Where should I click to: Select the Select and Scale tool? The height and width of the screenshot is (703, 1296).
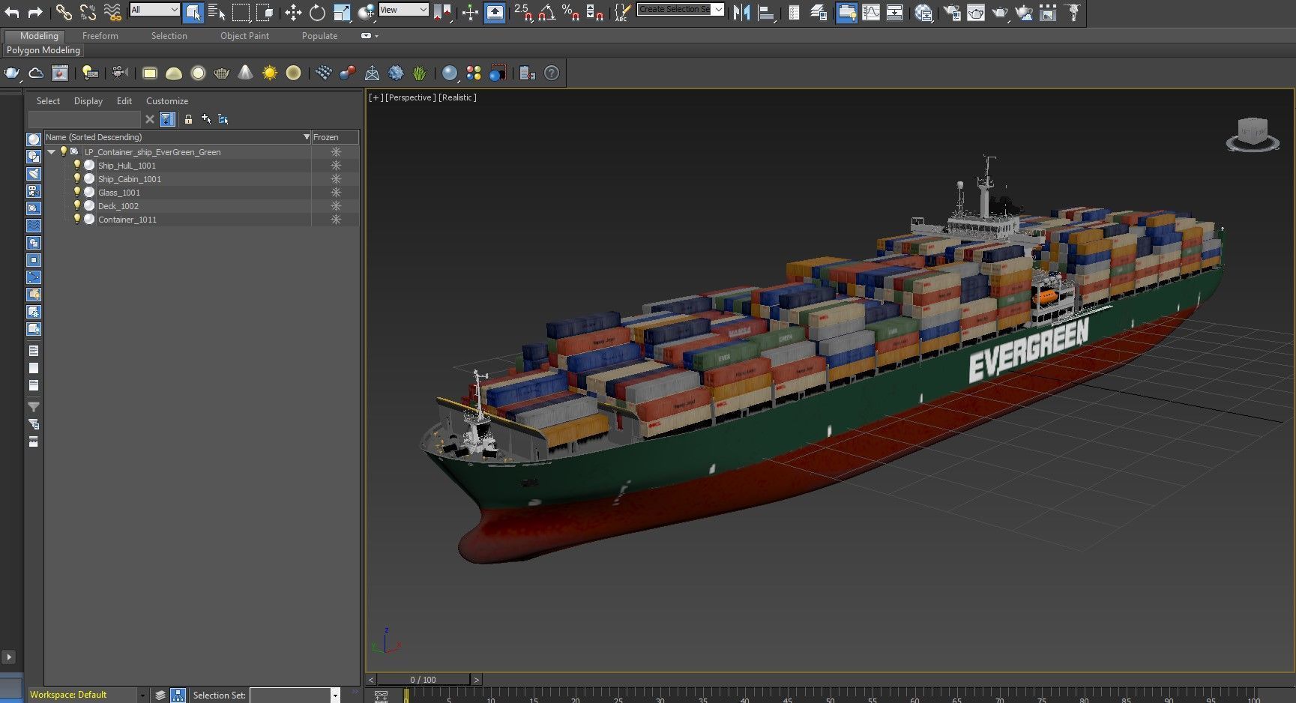pos(342,12)
